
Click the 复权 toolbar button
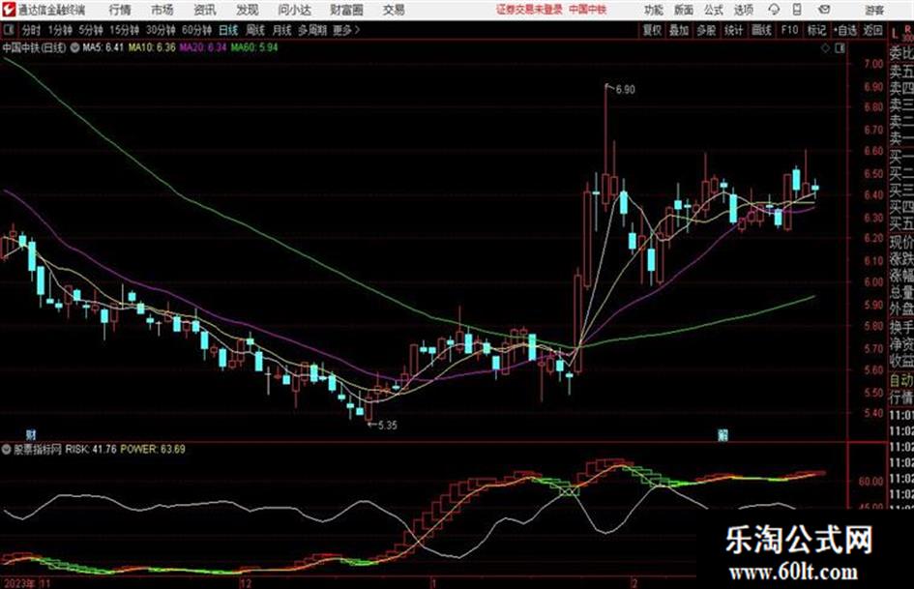click(x=652, y=30)
